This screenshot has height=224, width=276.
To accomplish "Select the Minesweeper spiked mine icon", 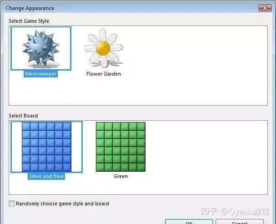I will click(x=41, y=48).
